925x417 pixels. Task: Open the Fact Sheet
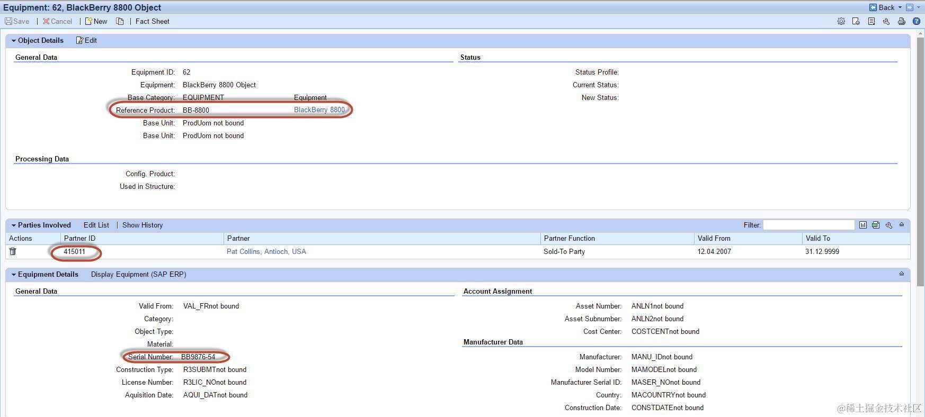153,22
